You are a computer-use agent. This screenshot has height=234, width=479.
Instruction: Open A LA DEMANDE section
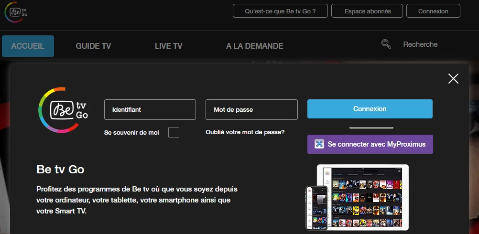click(x=254, y=46)
